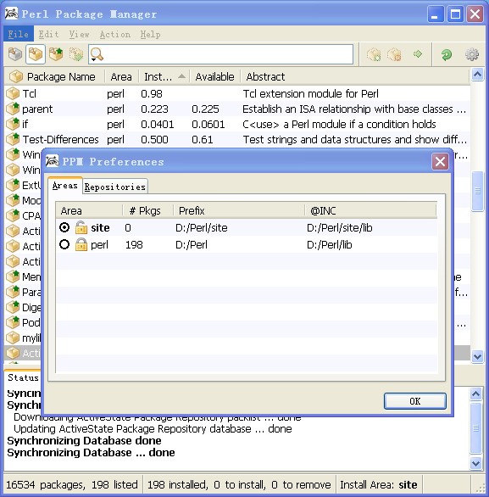
Task: Select the site area radio button
Action: [64, 227]
